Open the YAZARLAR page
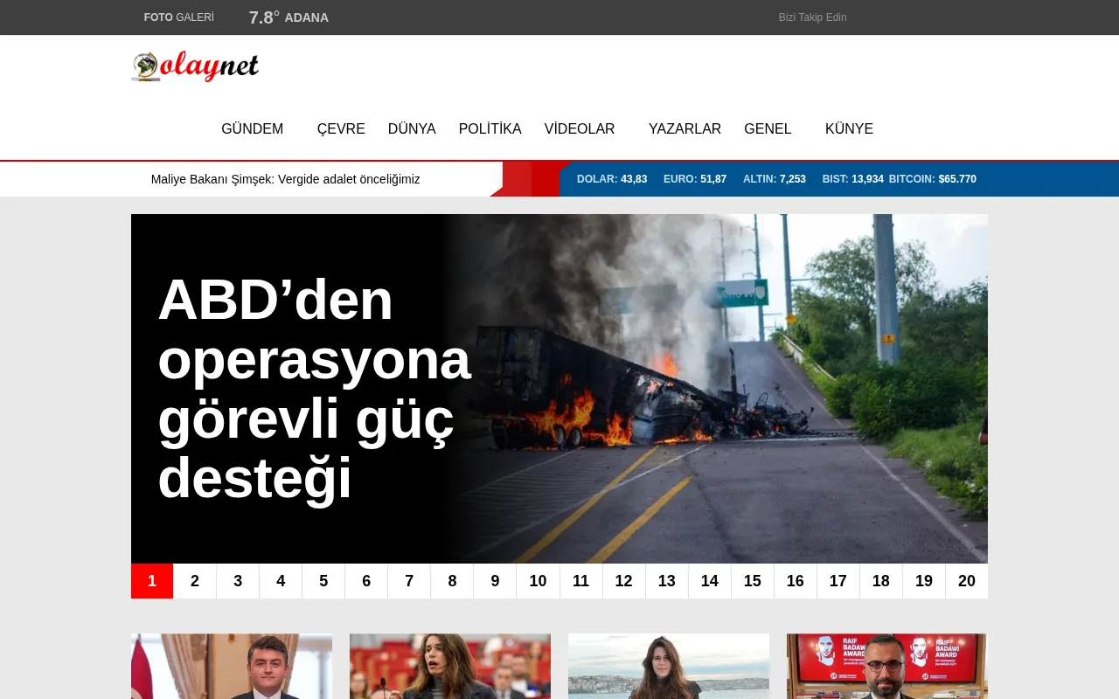The width and height of the screenshot is (1119, 699). coord(685,128)
